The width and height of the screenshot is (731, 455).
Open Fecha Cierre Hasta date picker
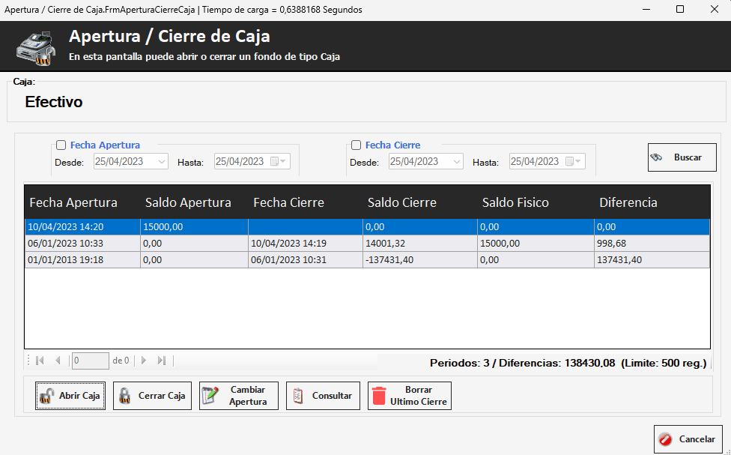(x=574, y=162)
